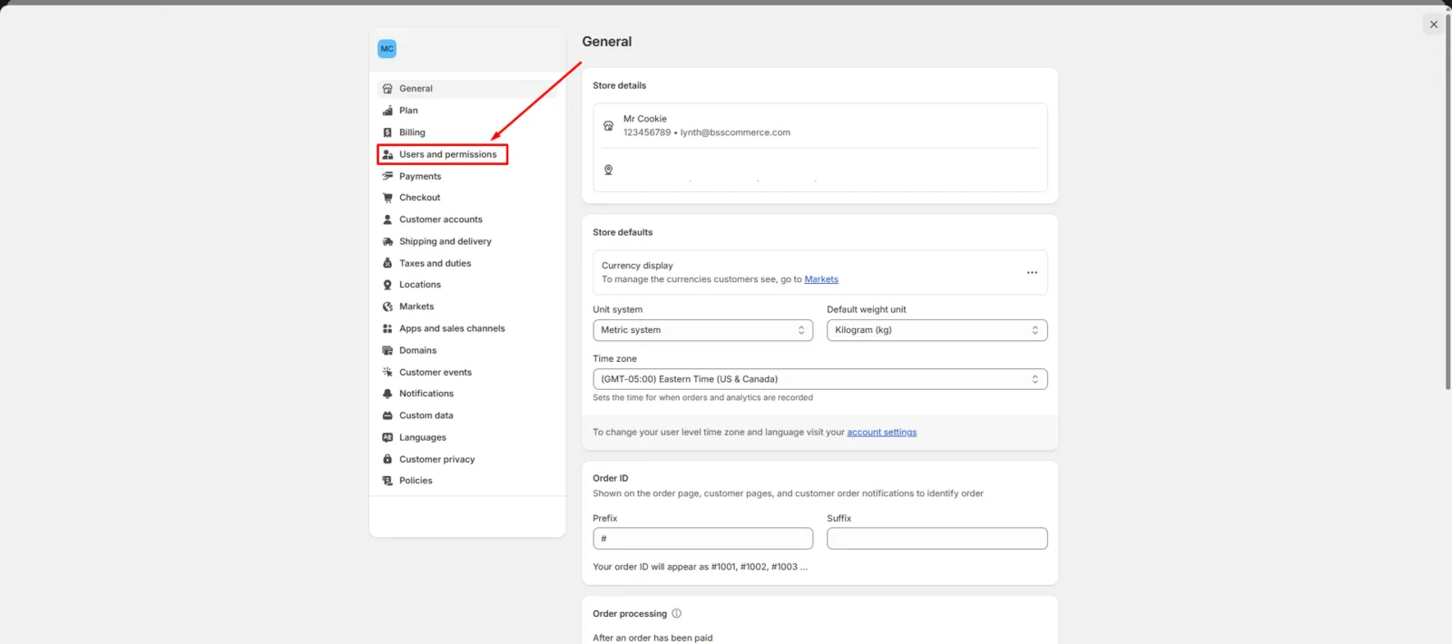
Task: Click the Domains icon
Action: tap(388, 350)
